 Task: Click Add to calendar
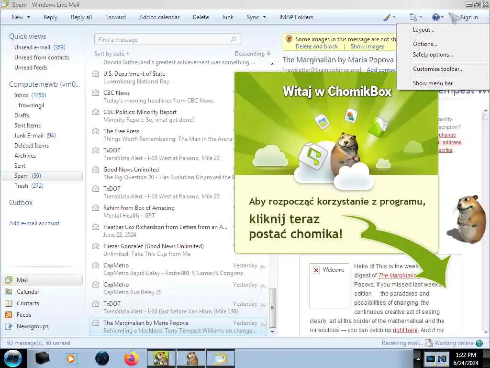[x=159, y=17]
